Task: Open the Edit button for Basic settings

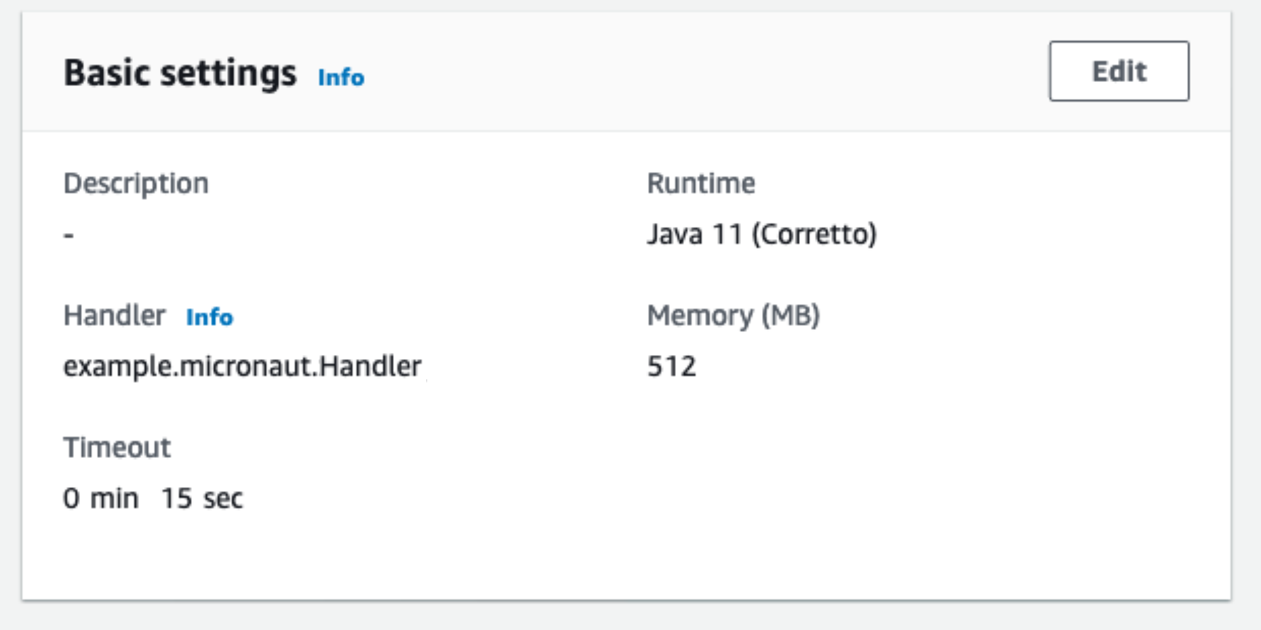Action: point(1119,71)
